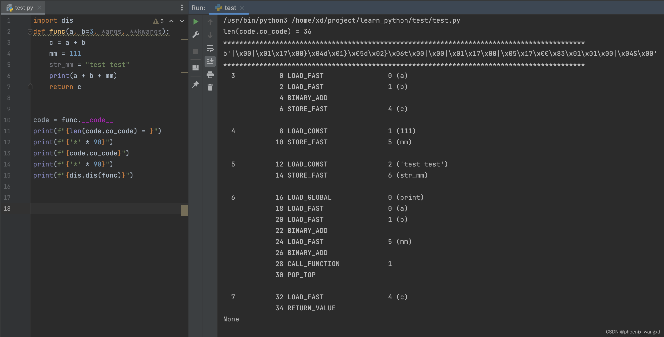Go to next highlighted warning chevron
The image size is (664, 337).
[x=182, y=21]
